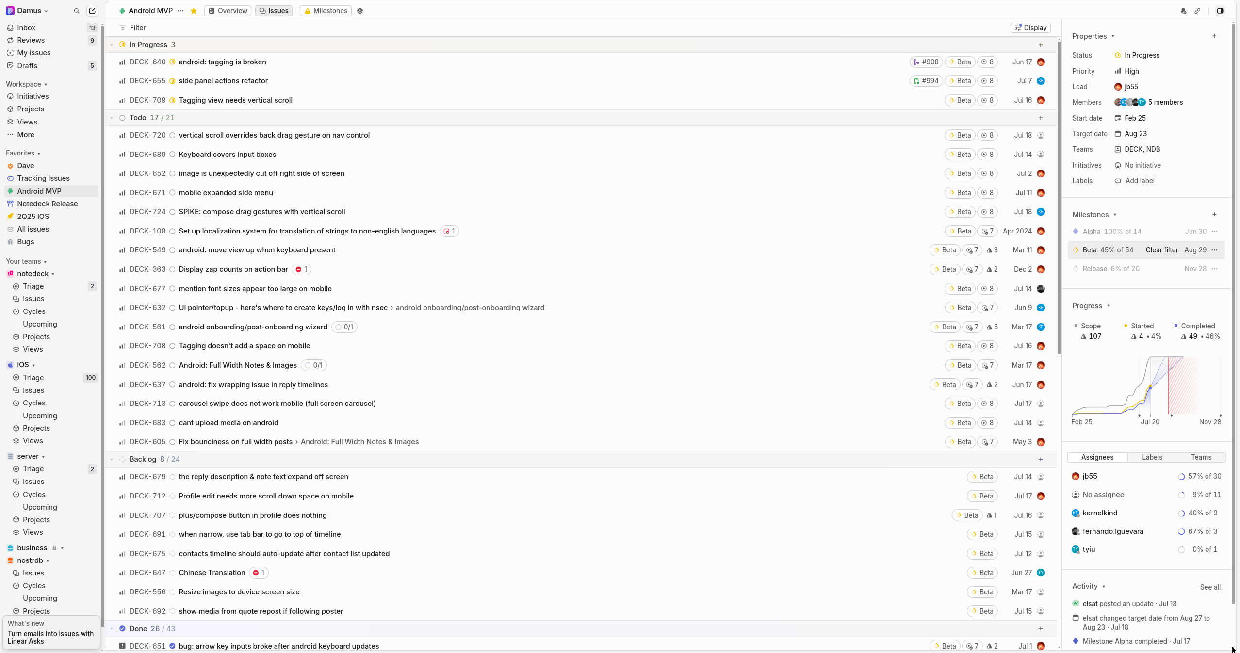Add issue to Done group plus
The width and height of the screenshot is (1240, 653).
tap(1041, 629)
